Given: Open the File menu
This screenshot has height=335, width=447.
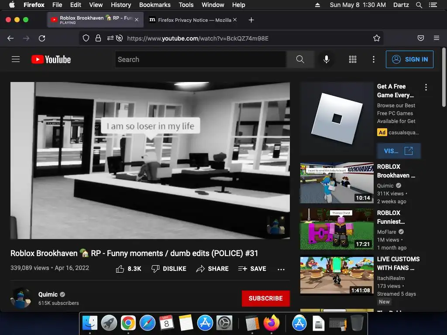Looking at the screenshot, I should (57, 5).
